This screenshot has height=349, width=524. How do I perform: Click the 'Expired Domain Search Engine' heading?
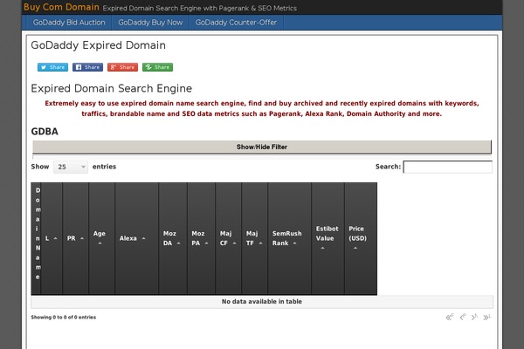pyautogui.click(x=112, y=88)
